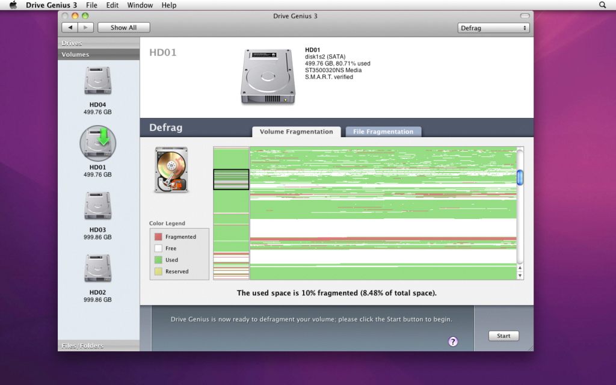
Task: Click the forward navigation arrow
Action: pos(86,28)
